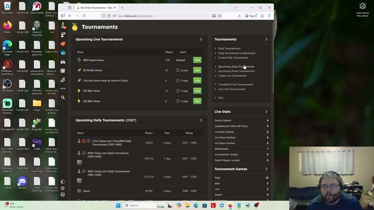Select the Recycle Bin desktop icon
374x210 pixels.
[x=7, y=8]
